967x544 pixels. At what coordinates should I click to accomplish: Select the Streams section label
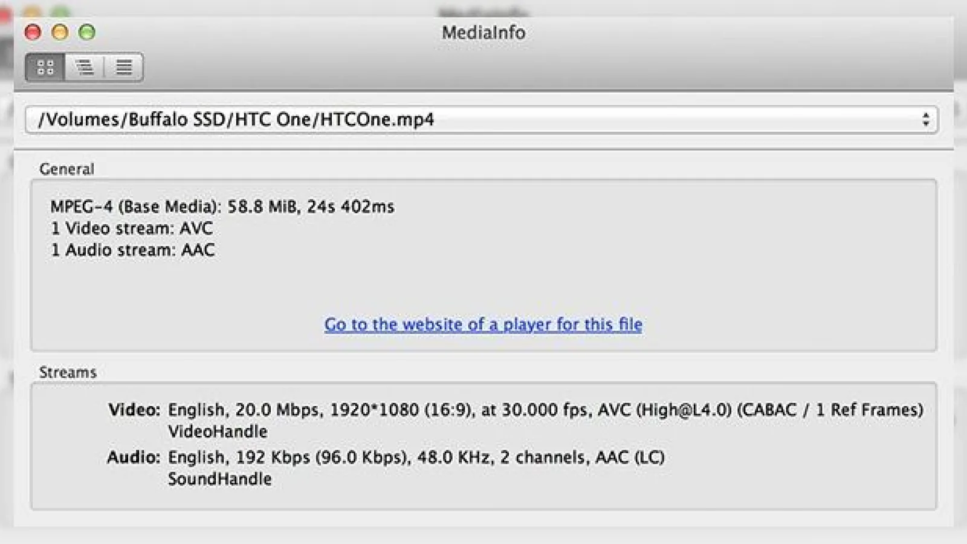(68, 372)
